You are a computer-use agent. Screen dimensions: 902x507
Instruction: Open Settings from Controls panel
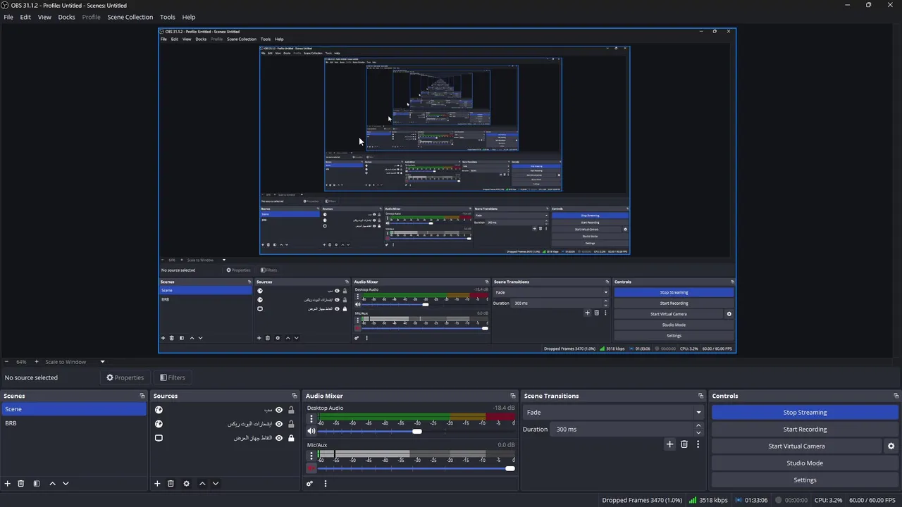click(805, 480)
